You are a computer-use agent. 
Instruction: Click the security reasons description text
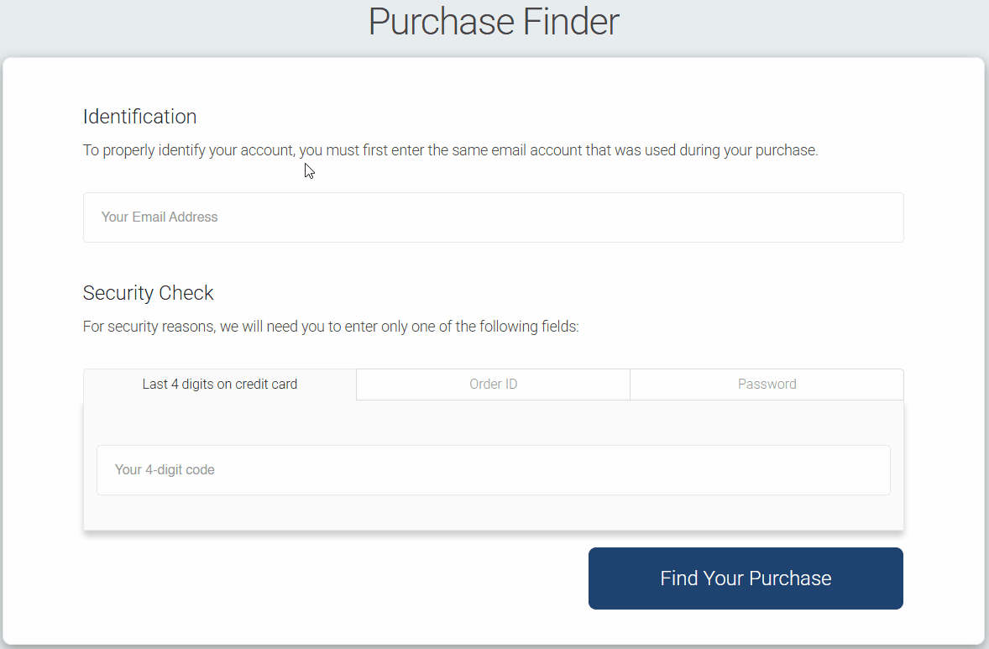(x=331, y=326)
